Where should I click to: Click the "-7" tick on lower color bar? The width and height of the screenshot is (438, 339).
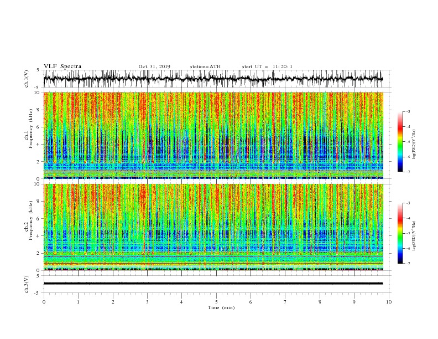coord(408,264)
